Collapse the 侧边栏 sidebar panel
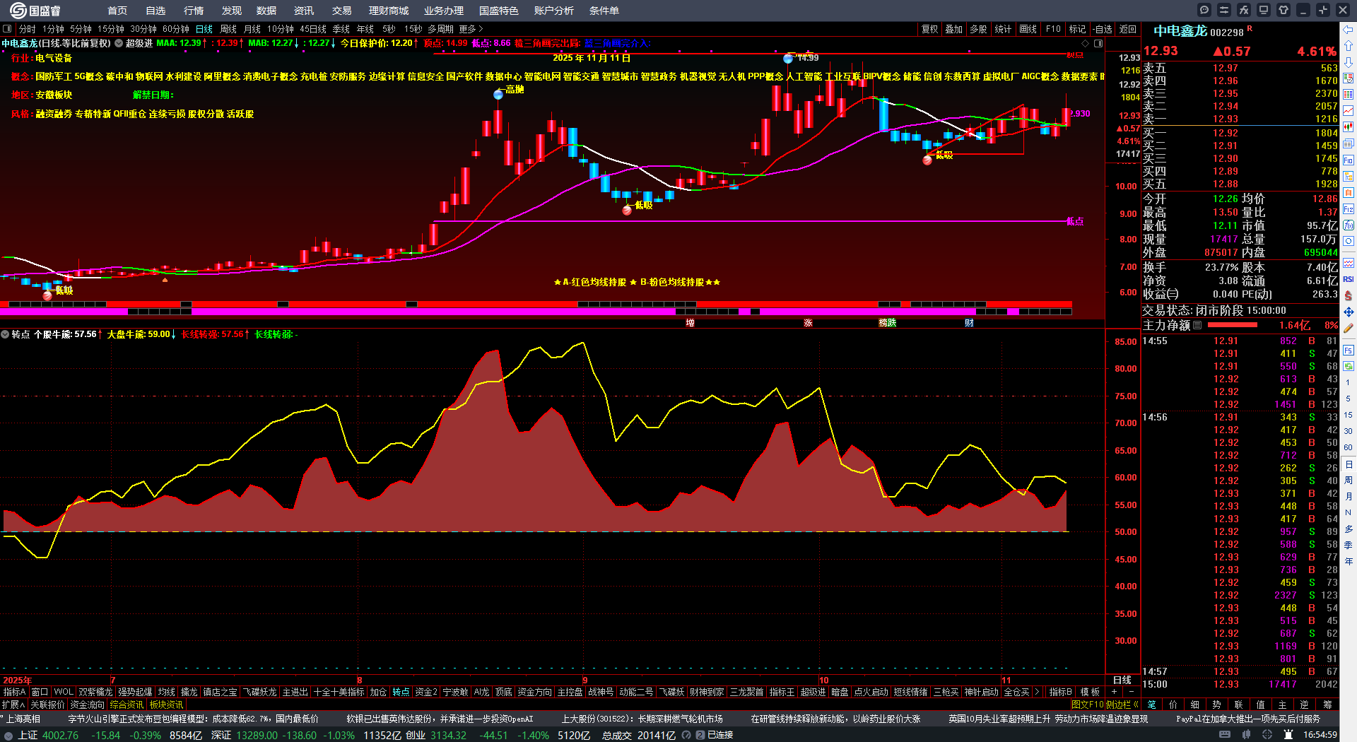 [1122, 705]
